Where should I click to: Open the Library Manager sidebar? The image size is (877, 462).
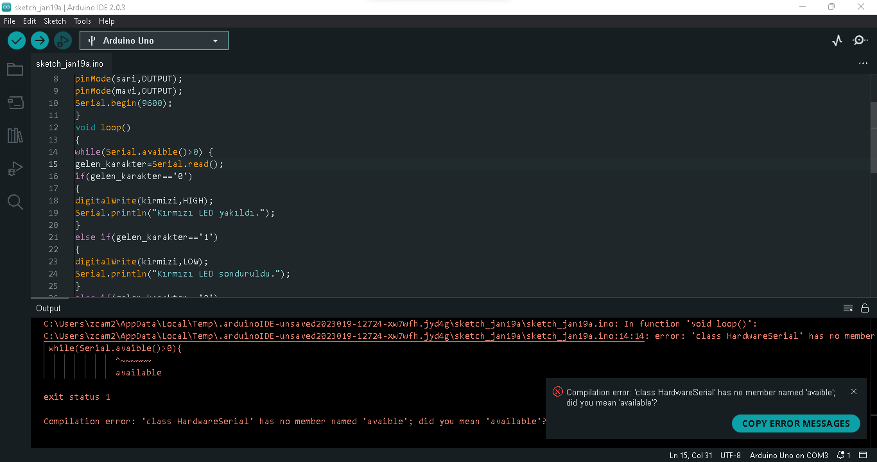coord(15,135)
